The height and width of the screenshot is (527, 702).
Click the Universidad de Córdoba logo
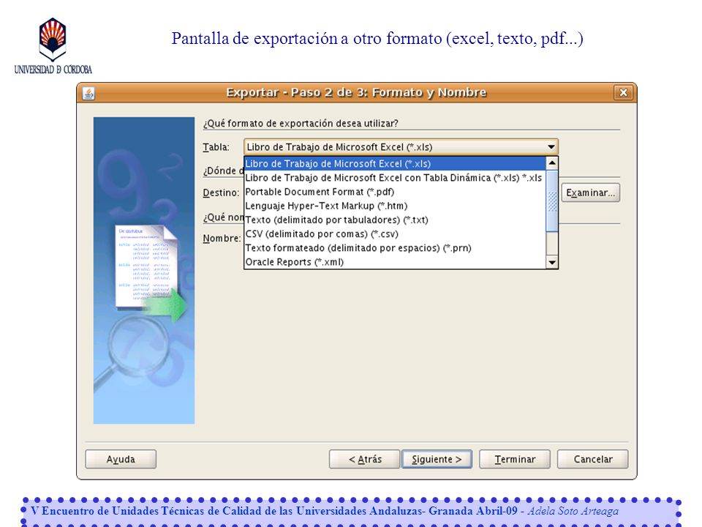53,45
